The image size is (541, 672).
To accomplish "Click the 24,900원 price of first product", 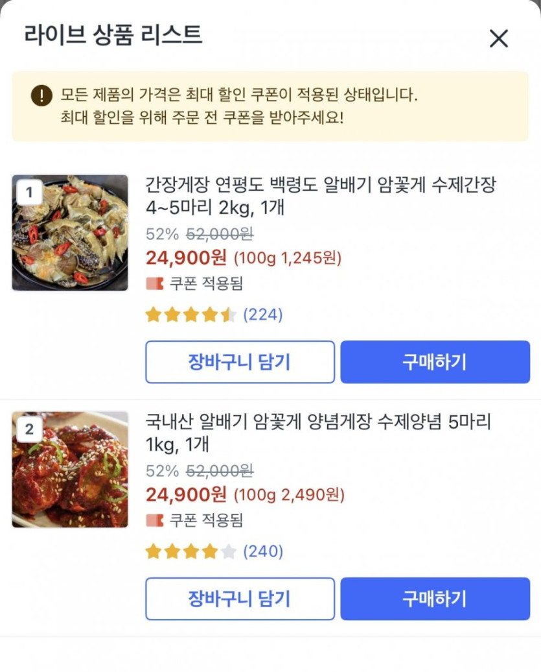I will pos(186,258).
